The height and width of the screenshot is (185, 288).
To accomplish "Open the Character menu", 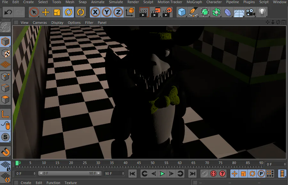I will coord(214,2).
